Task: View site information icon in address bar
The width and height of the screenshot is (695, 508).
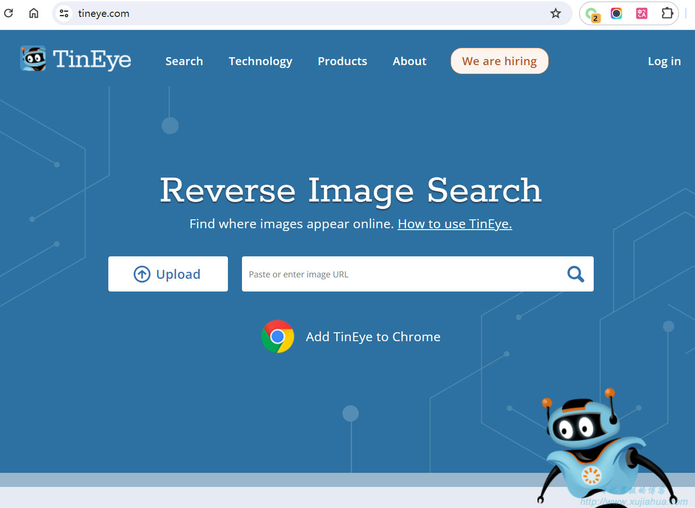Action: coord(64,14)
